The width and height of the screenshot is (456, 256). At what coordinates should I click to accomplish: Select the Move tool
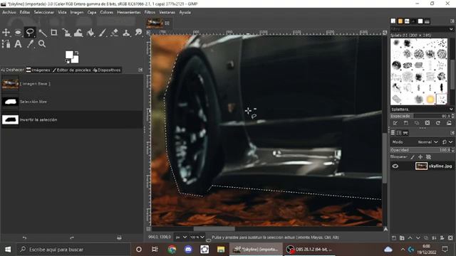click(x=6, y=33)
